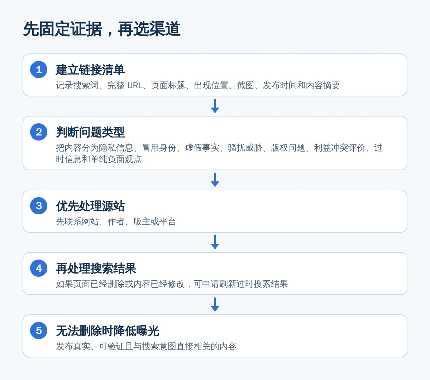Screen dimensions: 430x380
Task: Select the heading 判断问题类型
Action: pyautogui.click(x=90, y=132)
